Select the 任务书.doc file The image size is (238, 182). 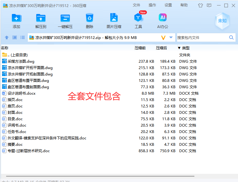(17, 132)
